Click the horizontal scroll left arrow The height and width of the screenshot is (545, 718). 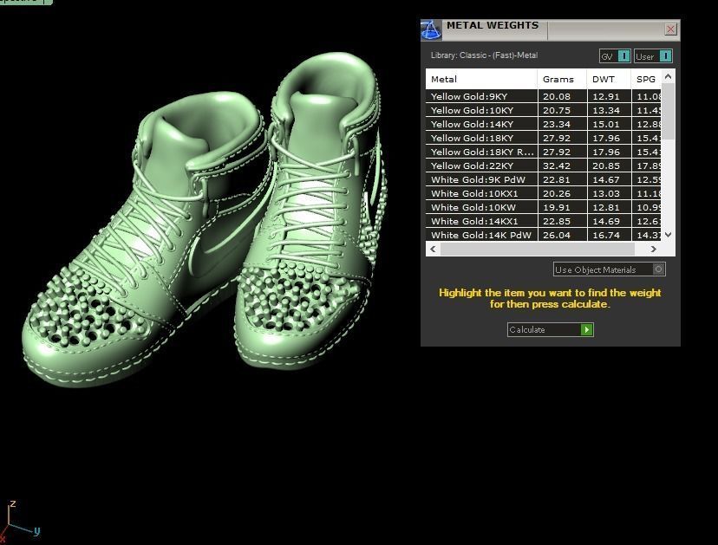pyautogui.click(x=434, y=249)
